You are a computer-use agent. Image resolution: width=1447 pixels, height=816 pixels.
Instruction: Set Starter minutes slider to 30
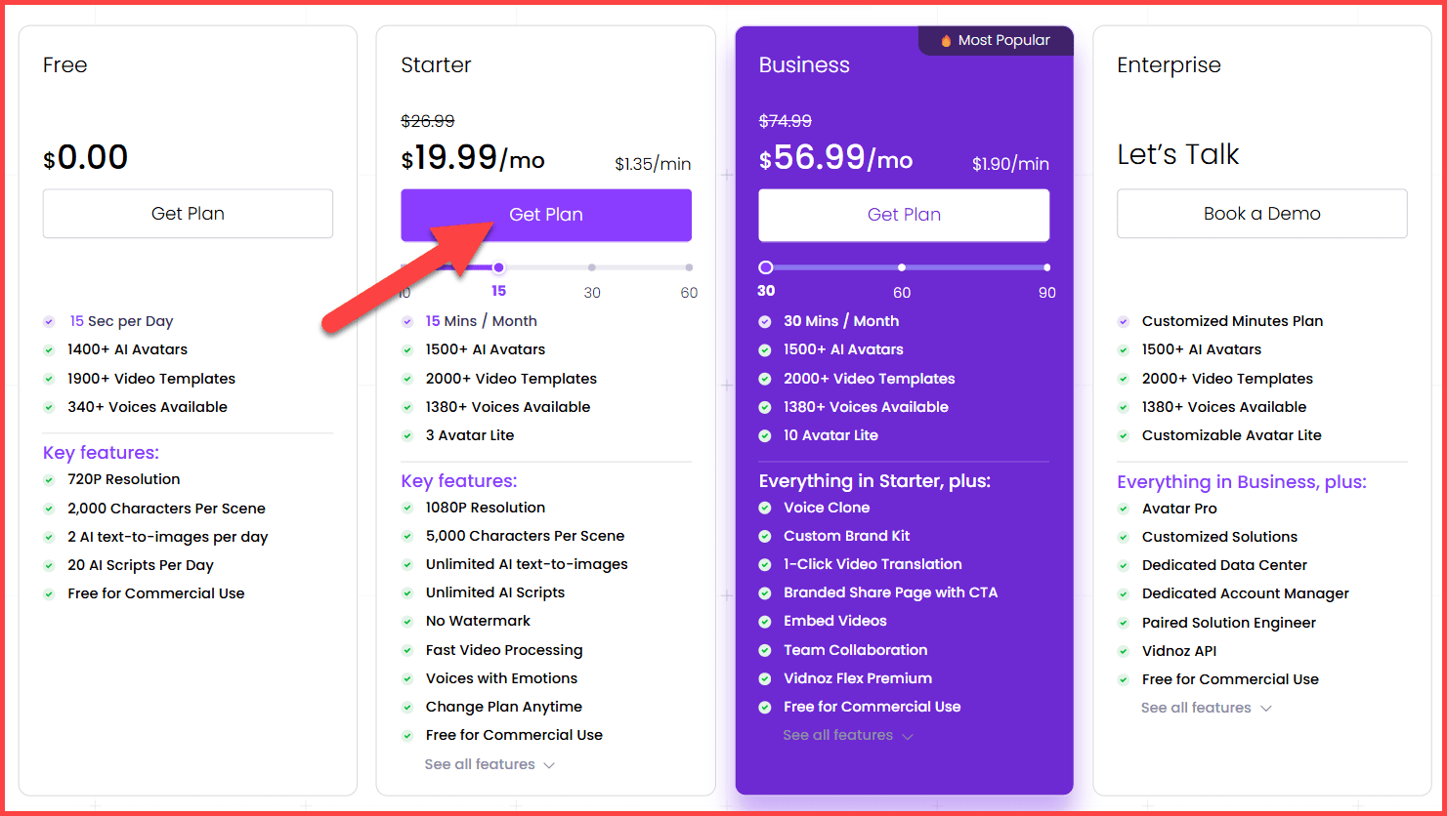pos(592,267)
